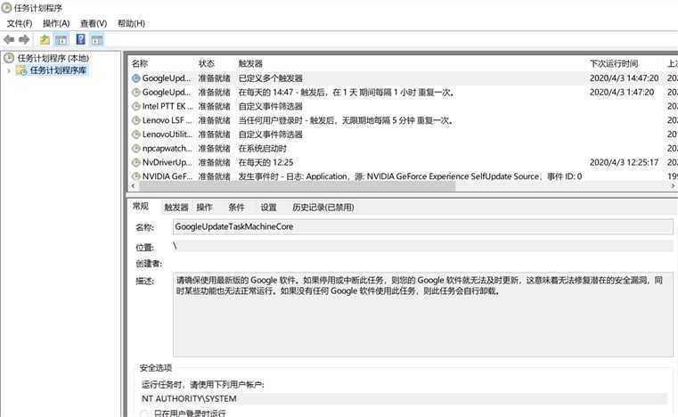The width and height of the screenshot is (678, 417).
Task: Open the 操作(A) menu
Action: pyautogui.click(x=56, y=23)
